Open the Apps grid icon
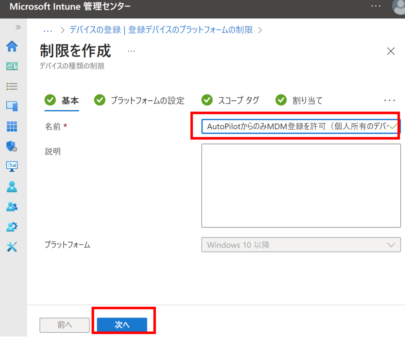The height and width of the screenshot is (345, 405). [x=12, y=126]
